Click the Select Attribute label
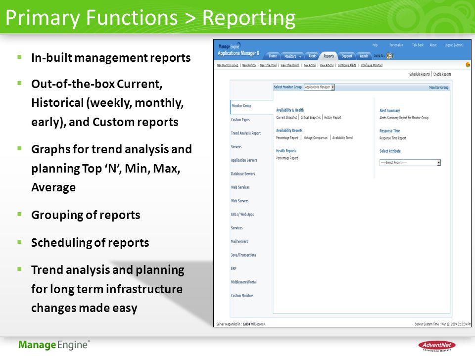The width and height of the screenshot is (475, 356). [390, 151]
